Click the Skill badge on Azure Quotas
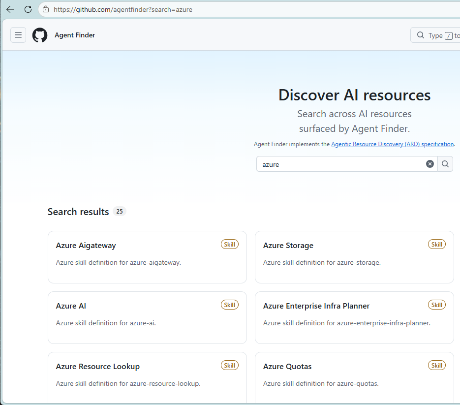Viewport: 460px width, 405px height. point(437,365)
